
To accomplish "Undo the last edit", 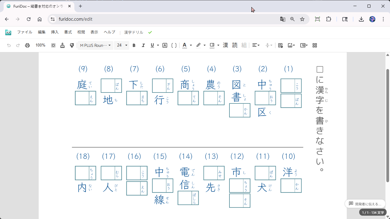I will 9,45.
